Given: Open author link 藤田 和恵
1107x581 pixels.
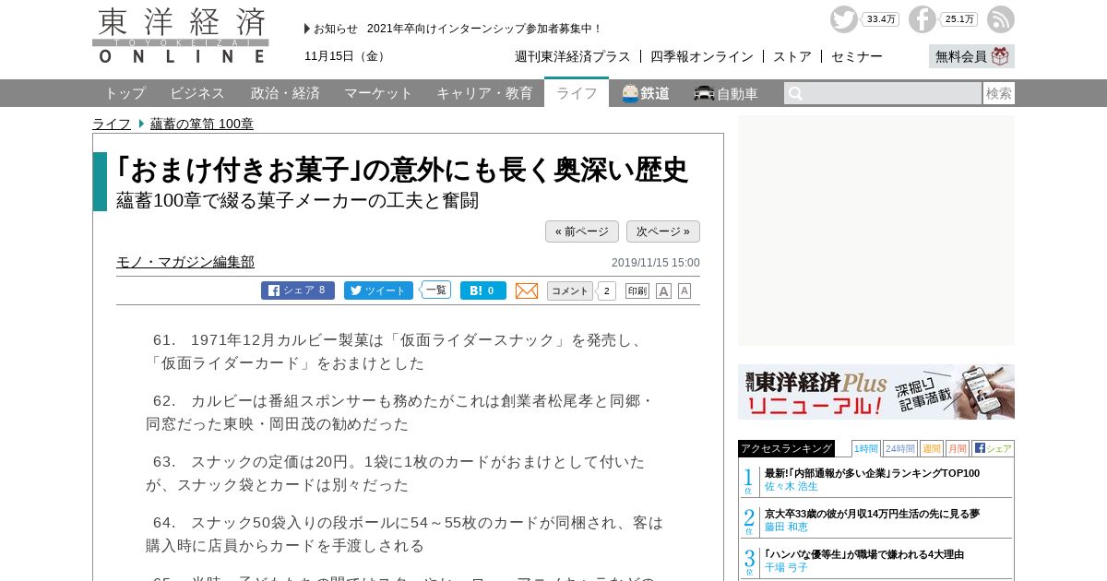Looking at the screenshot, I should [786, 527].
